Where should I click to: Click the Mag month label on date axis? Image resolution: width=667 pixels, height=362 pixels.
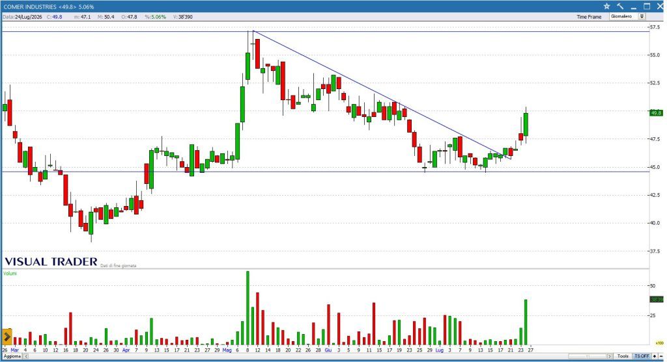tap(227, 350)
